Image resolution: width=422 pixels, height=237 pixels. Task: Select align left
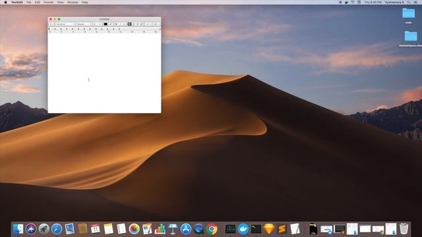pos(129,24)
